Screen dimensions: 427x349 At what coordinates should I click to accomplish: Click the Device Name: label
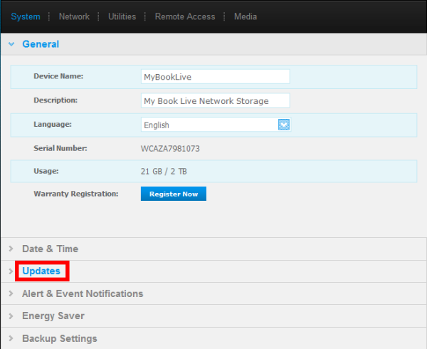58,76
